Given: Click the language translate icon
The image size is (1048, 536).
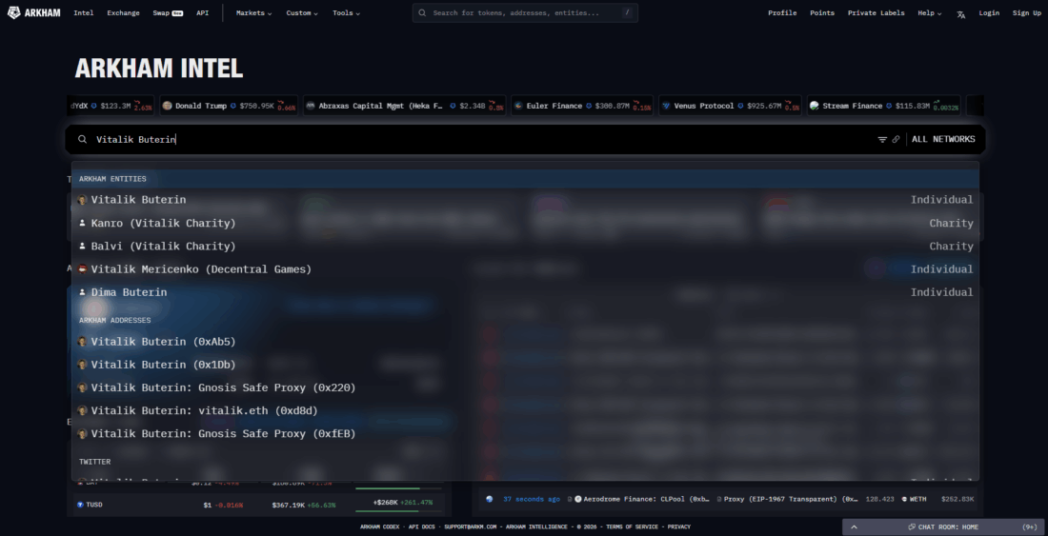Looking at the screenshot, I should (x=961, y=13).
